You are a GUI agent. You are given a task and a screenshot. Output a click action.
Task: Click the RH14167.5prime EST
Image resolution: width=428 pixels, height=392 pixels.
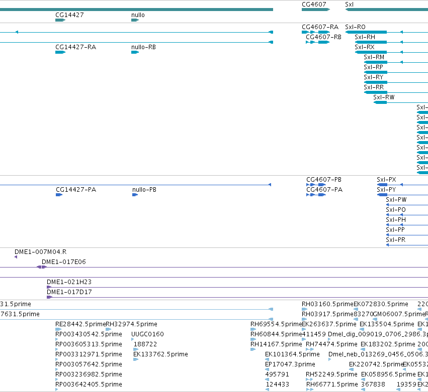point(253,349)
